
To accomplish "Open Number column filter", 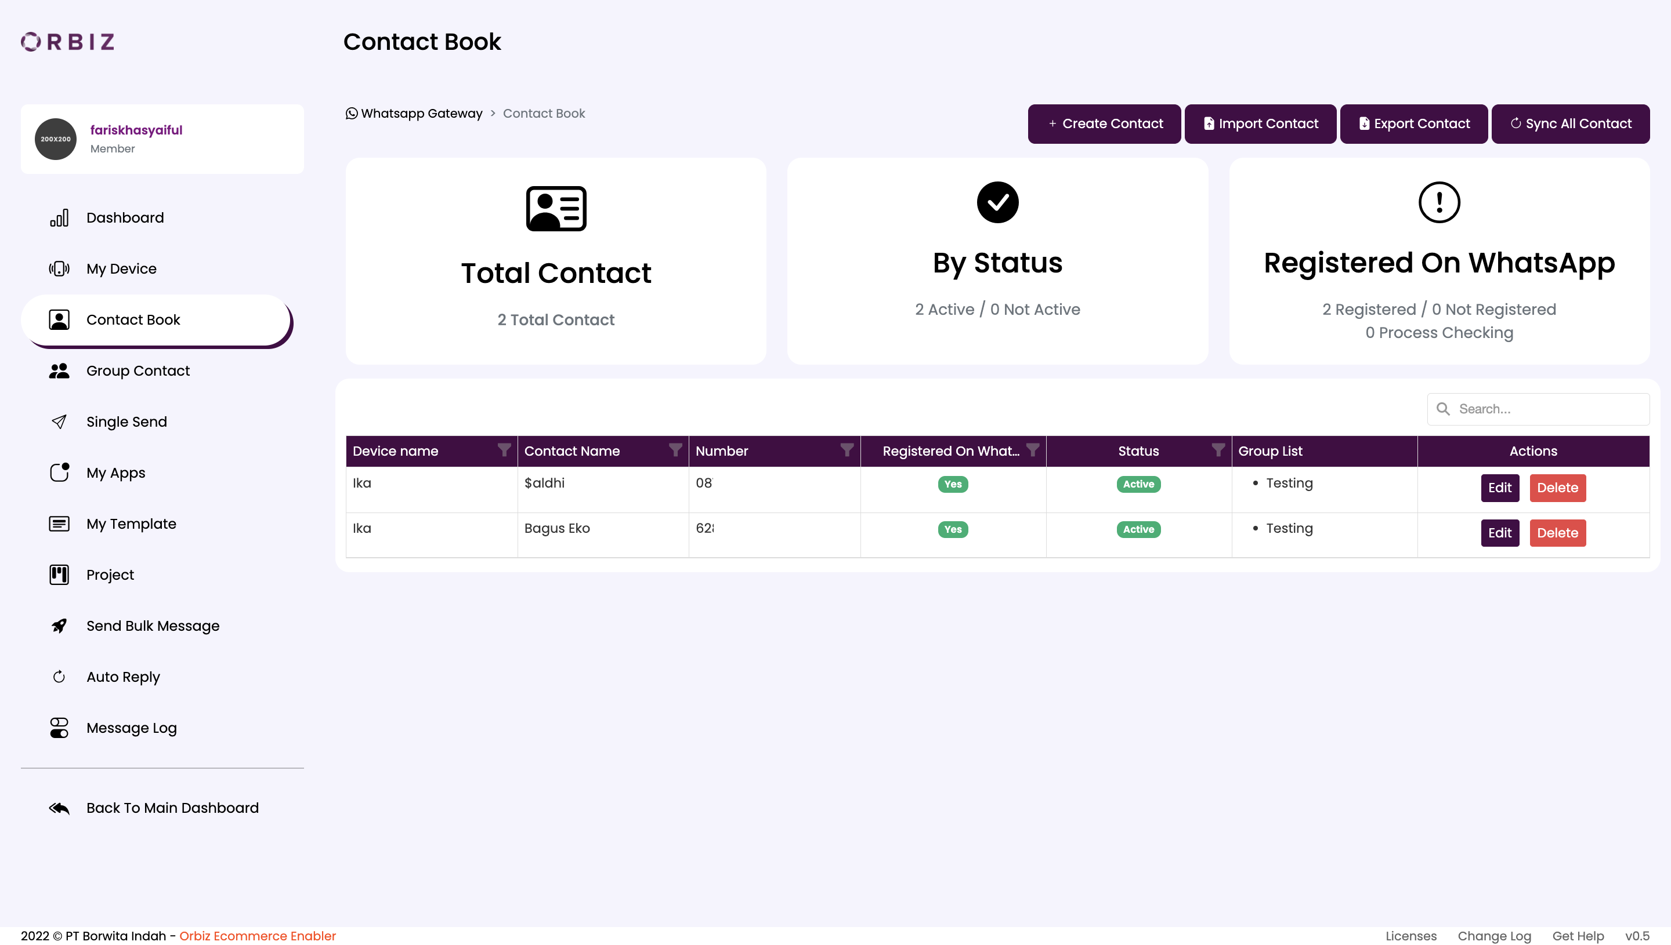I will pos(847,450).
